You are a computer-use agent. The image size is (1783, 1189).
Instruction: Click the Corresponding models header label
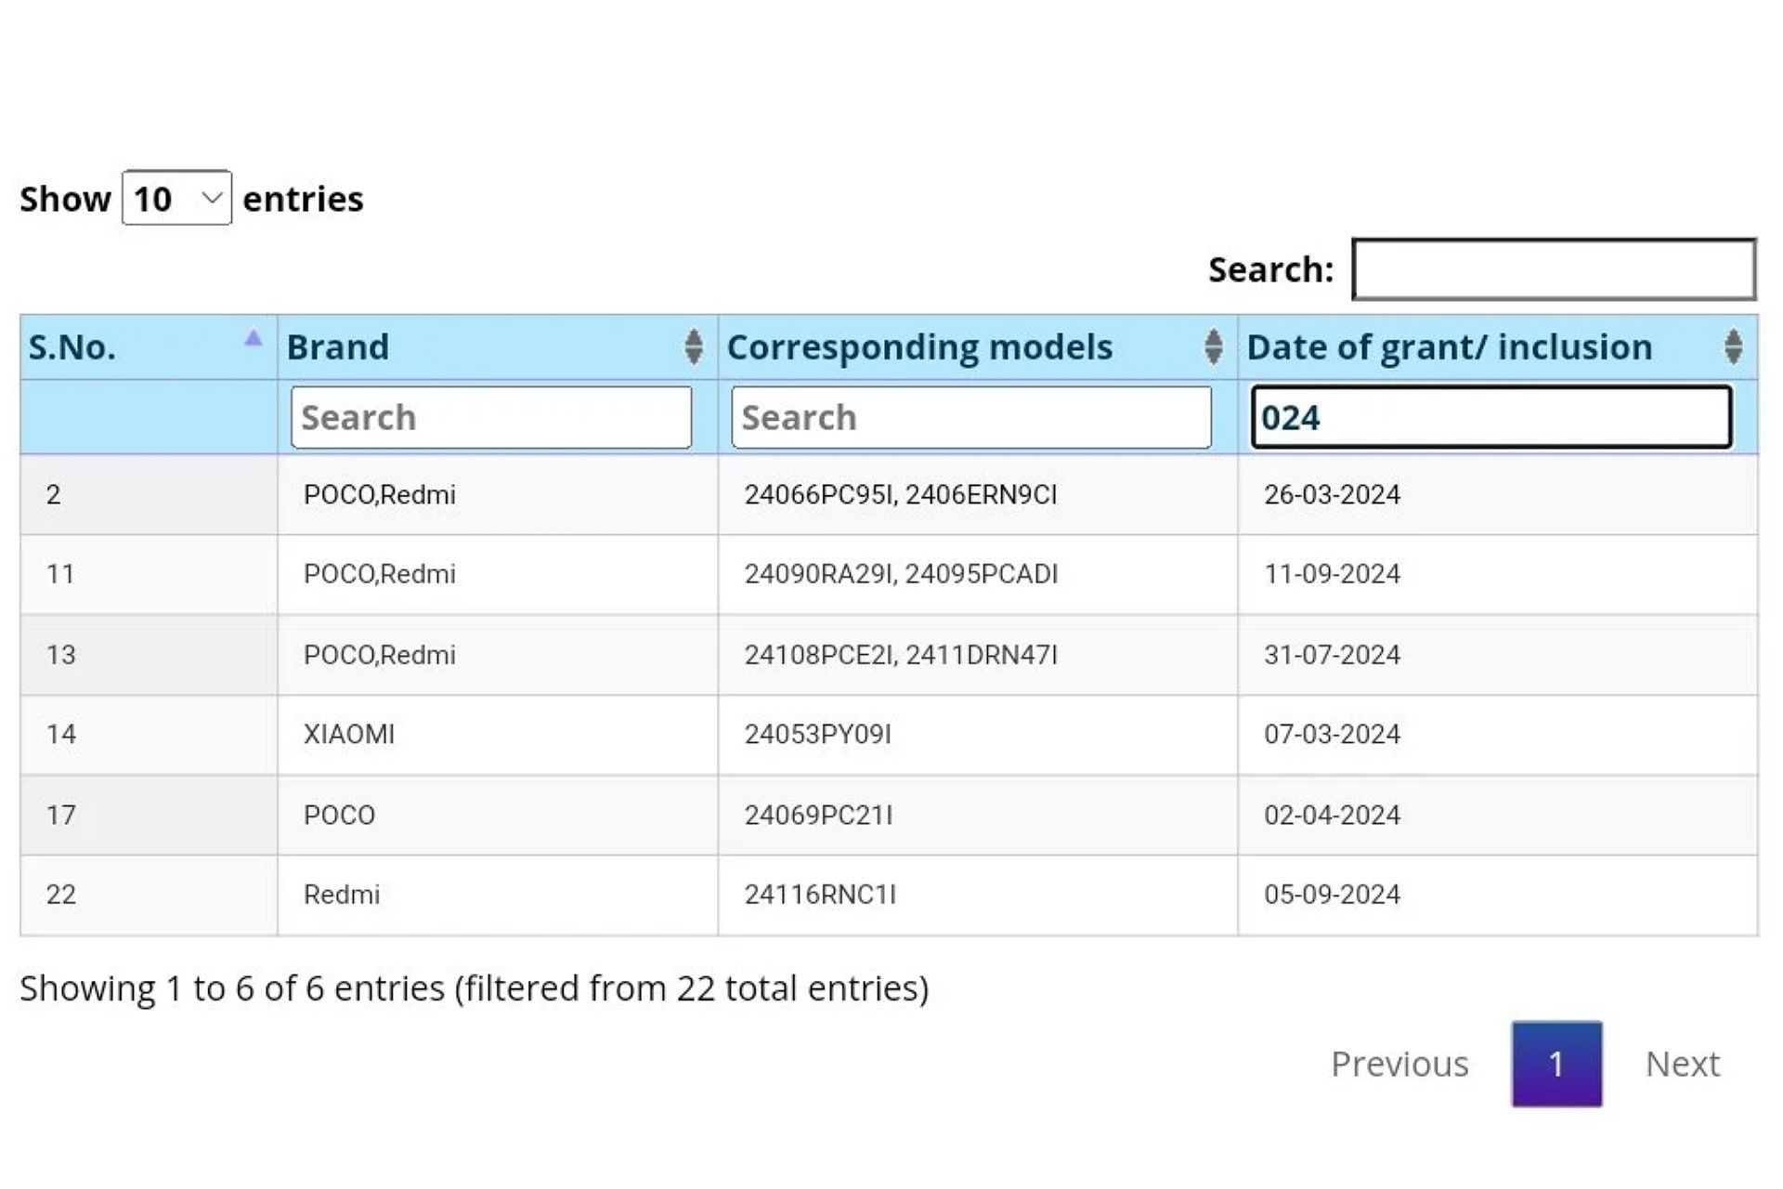(x=919, y=346)
